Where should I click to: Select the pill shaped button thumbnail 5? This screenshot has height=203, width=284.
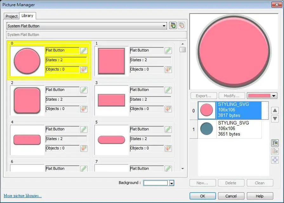pyautogui.click(x=111, y=140)
